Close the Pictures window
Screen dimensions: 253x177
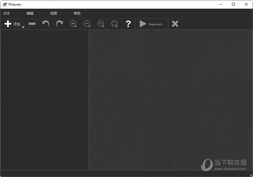coord(246,4)
